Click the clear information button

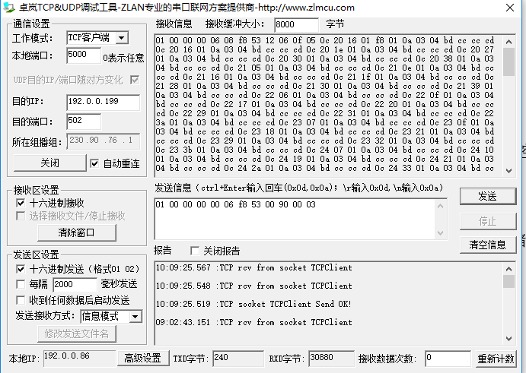(x=487, y=245)
